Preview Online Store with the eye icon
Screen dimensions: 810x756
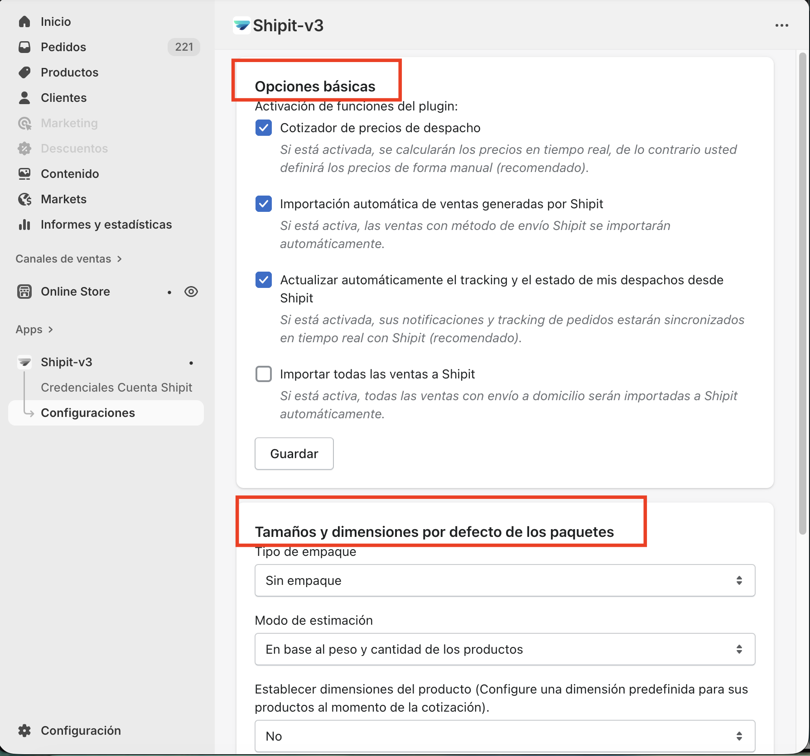click(191, 292)
